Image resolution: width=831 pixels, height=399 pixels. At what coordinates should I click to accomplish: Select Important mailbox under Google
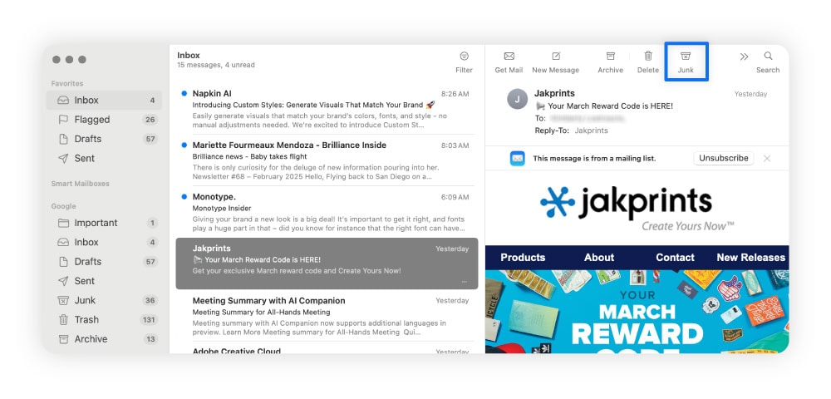[96, 223]
